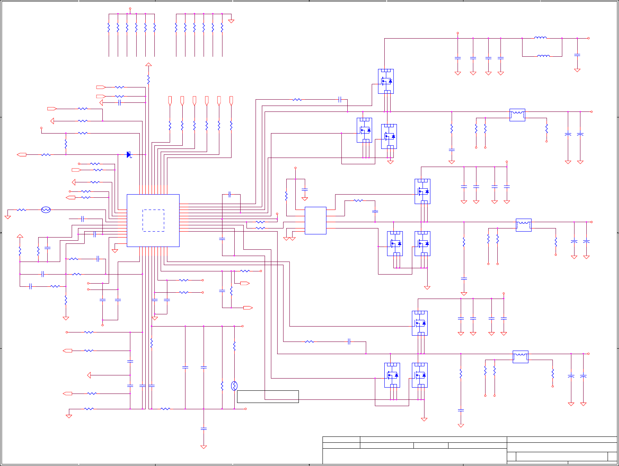Select the ground symbol right of the top resistor array

click(231, 20)
